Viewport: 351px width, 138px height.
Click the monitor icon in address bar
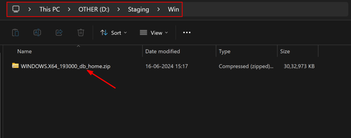(16, 9)
